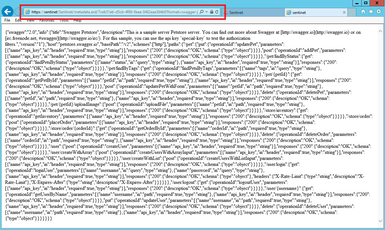Open the View menu
Image resolution: width=385 pixels, height=230 pixels.
pos(31,20)
